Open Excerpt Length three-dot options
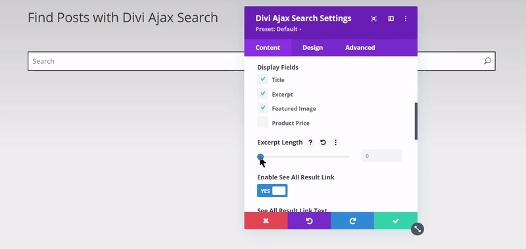The width and height of the screenshot is (526, 249). 335,143
